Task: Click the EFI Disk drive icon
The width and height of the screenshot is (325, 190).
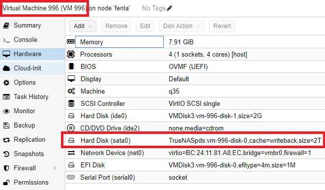Action: pos(71,165)
